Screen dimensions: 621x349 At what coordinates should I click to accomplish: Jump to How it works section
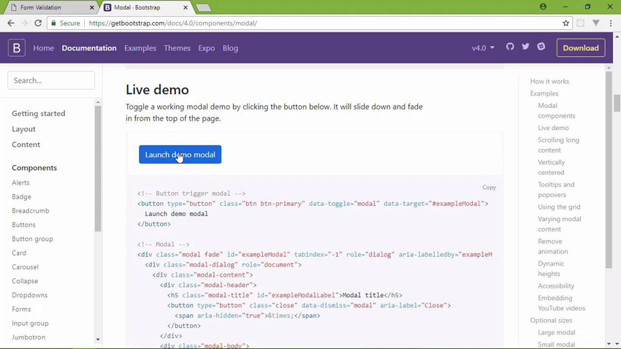coord(549,81)
